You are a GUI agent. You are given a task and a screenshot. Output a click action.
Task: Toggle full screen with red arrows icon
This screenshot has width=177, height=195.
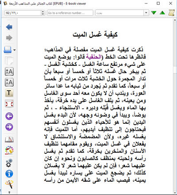[9, 103]
